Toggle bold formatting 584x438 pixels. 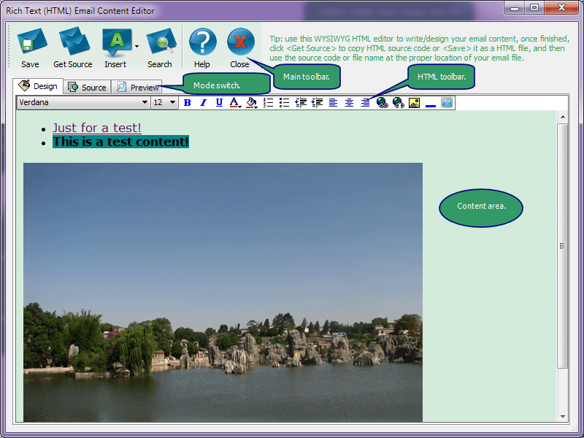[x=188, y=103]
